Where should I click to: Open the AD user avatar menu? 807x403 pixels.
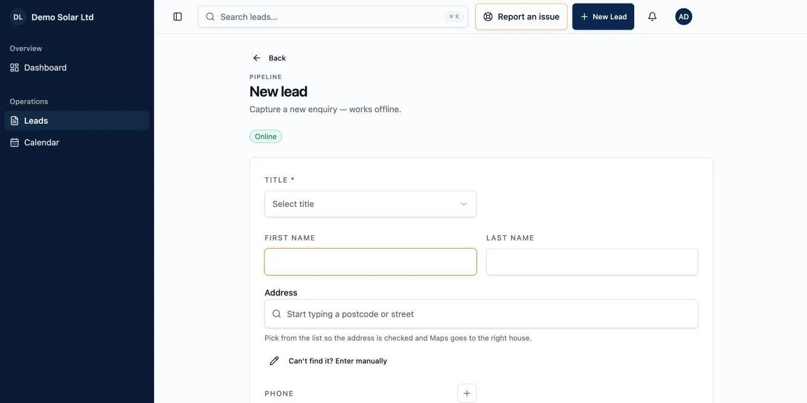[x=684, y=17]
